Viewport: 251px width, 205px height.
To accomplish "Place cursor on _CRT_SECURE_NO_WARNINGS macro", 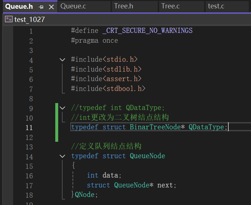I will point(147,31).
